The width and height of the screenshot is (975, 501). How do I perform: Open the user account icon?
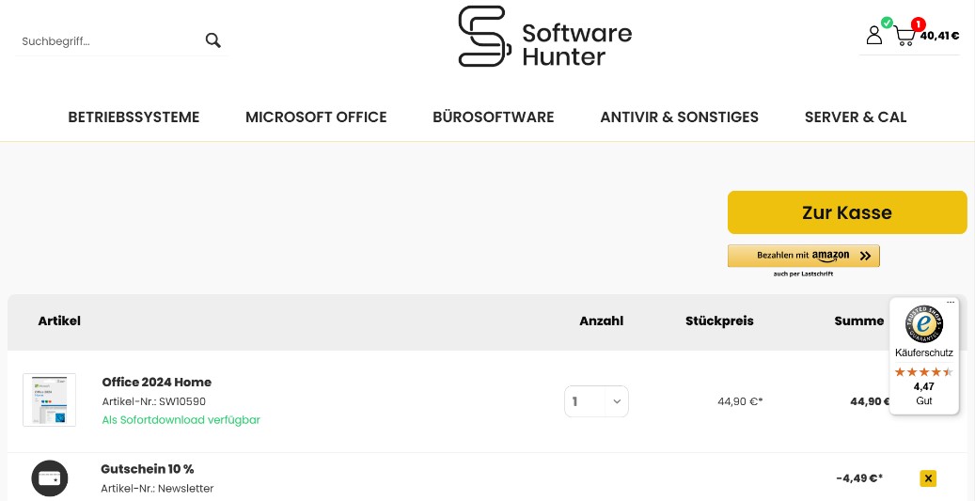click(x=874, y=35)
